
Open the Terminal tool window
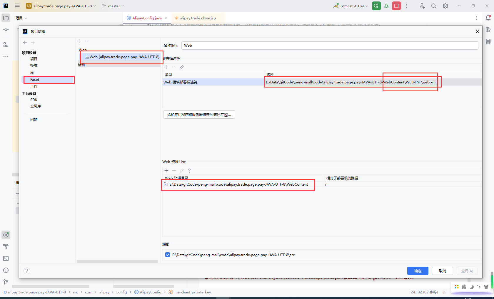coord(6,258)
